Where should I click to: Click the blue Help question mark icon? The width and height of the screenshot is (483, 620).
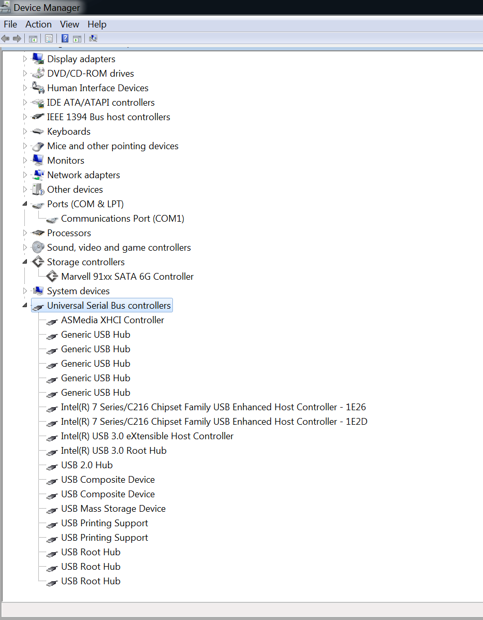pyautogui.click(x=65, y=38)
